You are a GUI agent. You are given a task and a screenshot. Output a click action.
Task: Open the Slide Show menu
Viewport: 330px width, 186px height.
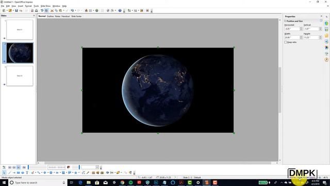click(45, 6)
